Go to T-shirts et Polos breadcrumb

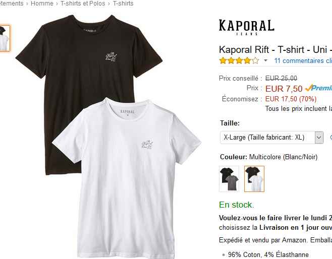[83, 4]
